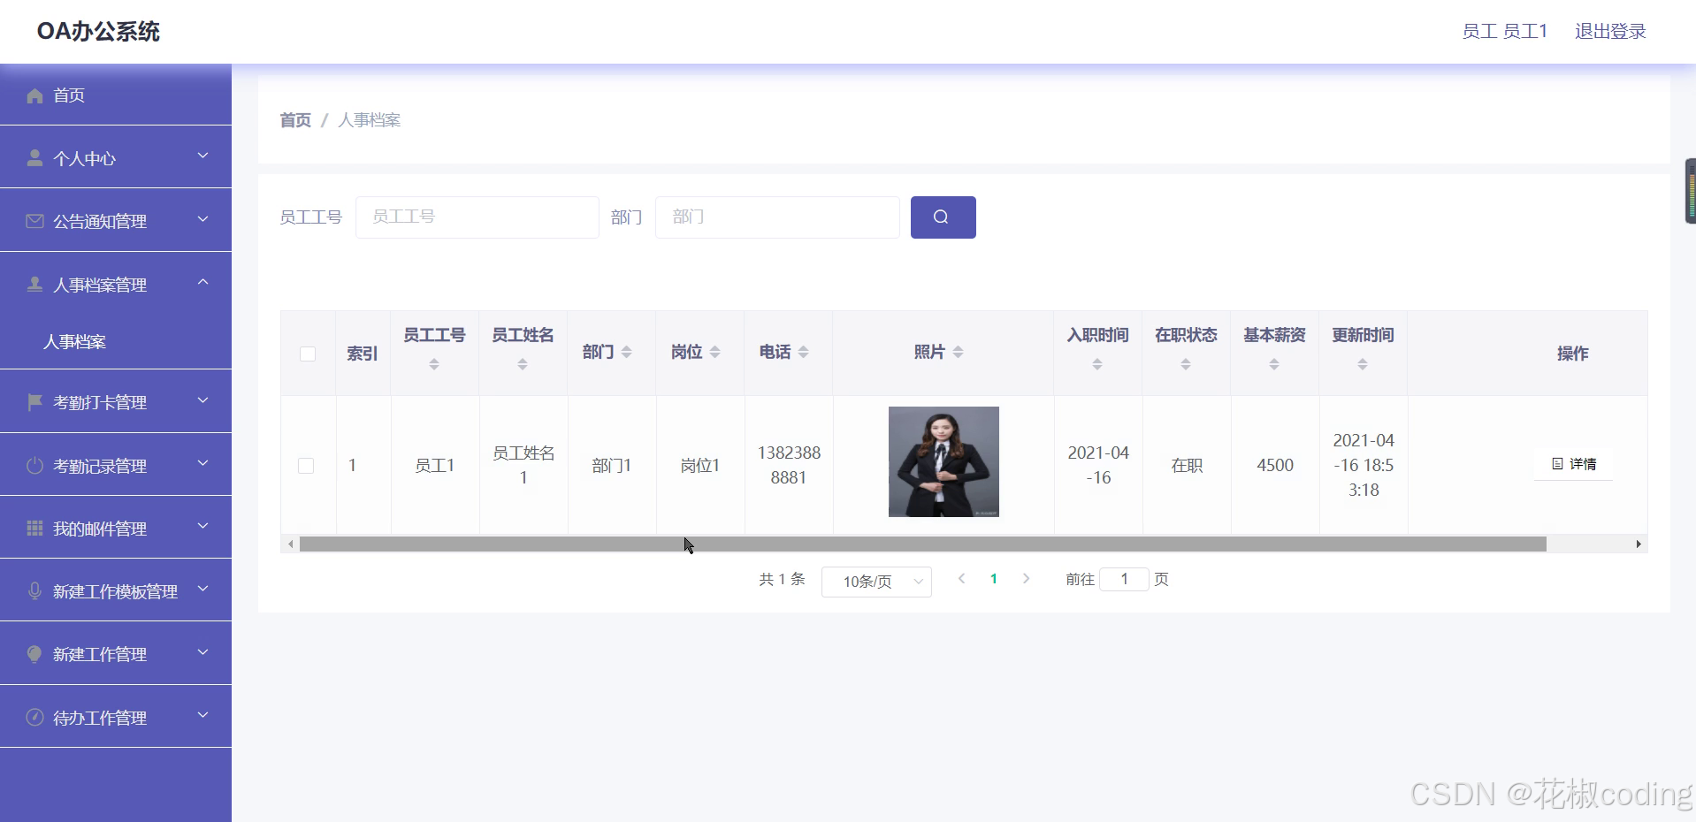Focus the 部门 search input
Screen dimensions: 1696x822
777,217
